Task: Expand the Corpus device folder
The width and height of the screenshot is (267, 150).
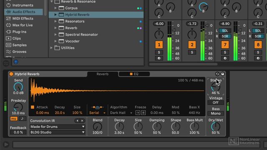Action: point(55,8)
